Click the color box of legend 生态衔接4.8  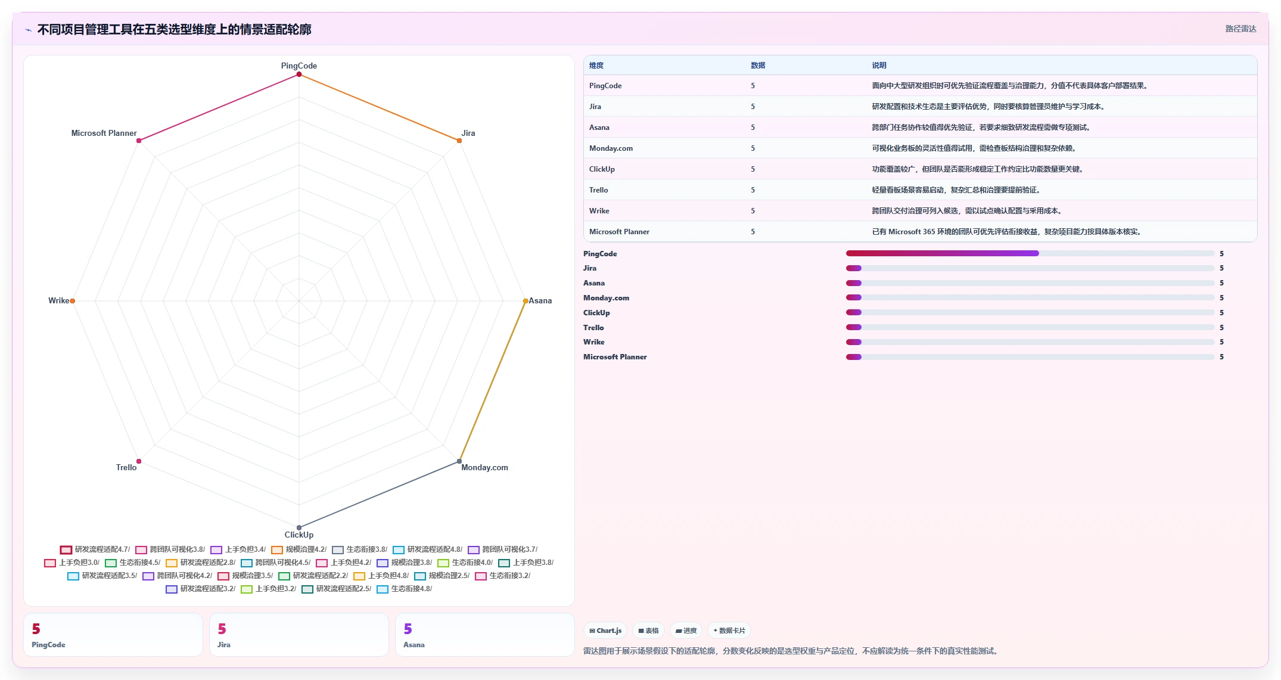[383, 589]
